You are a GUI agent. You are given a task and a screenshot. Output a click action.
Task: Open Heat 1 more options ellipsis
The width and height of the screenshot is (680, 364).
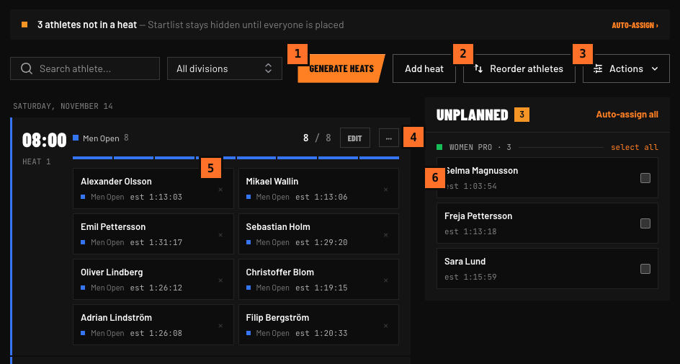pyautogui.click(x=388, y=138)
